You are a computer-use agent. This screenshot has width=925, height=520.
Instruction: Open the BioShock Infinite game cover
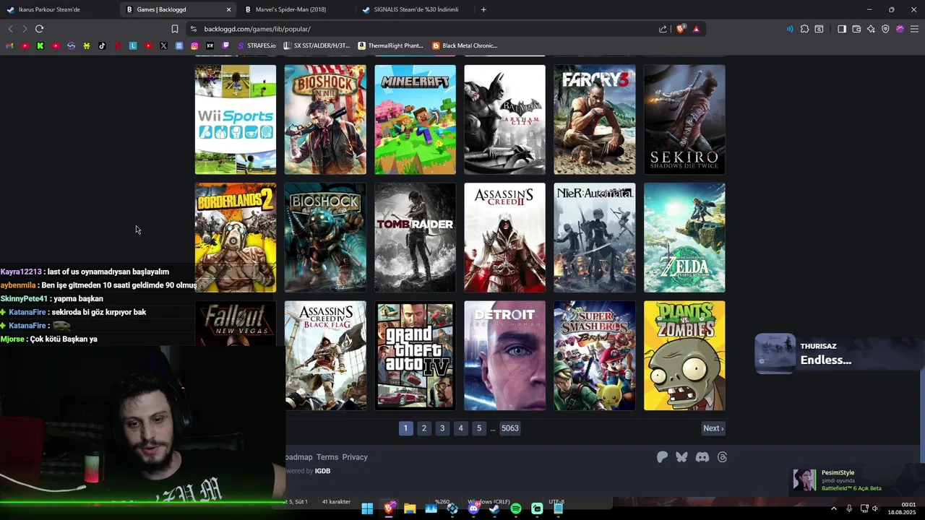point(325,120)
